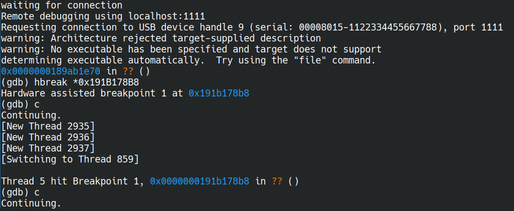Click the 'waiting for connection' line
Viewport: 514px width, 211px height.
click(x=62, y=5)
